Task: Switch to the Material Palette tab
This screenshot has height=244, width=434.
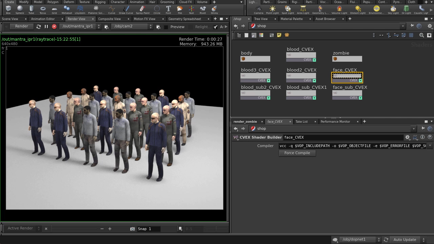Action: (292, 19)
